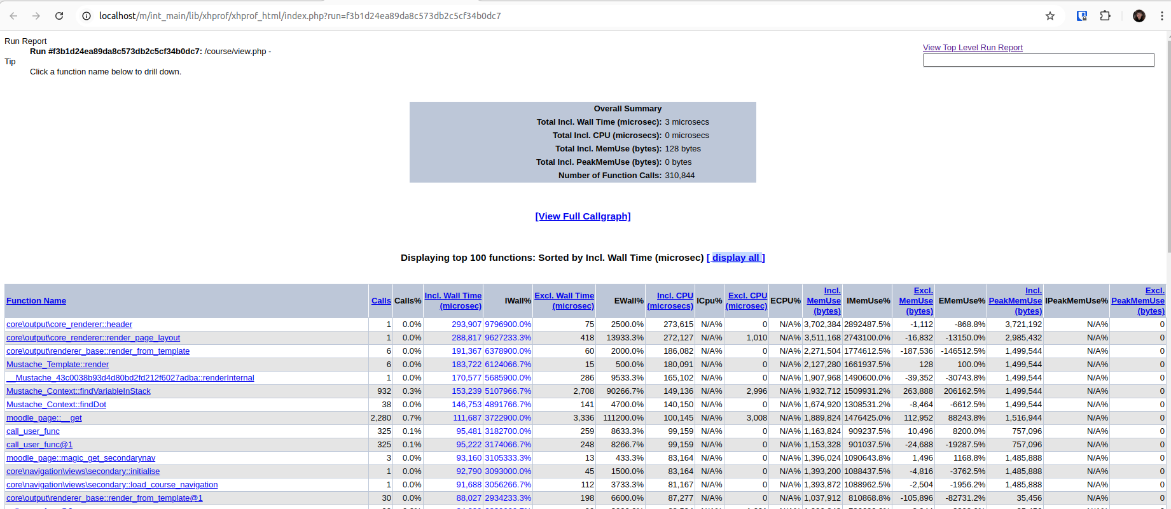Open Mustache_Context::findVariableInStack link
This screenshot has width=1171, height=509.
coord(78,391)
